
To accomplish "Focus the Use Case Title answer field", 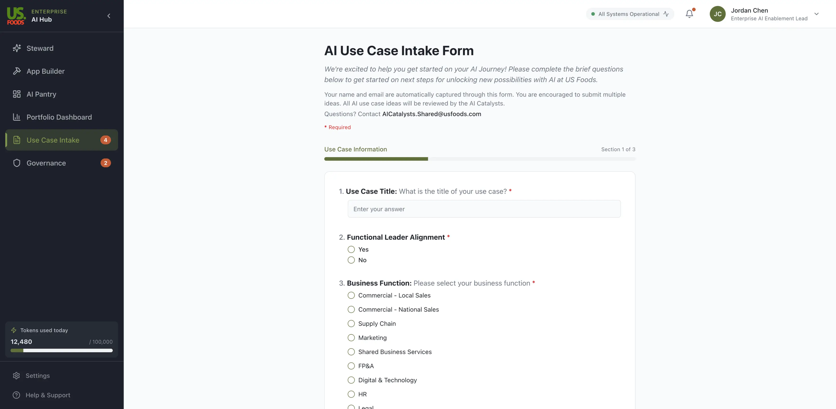I will pos(484,209).
